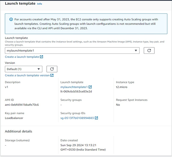Click external icon next to mylaunchtemplate1 link
Viewport: 172px width, 157px height.
click(90, 87)
